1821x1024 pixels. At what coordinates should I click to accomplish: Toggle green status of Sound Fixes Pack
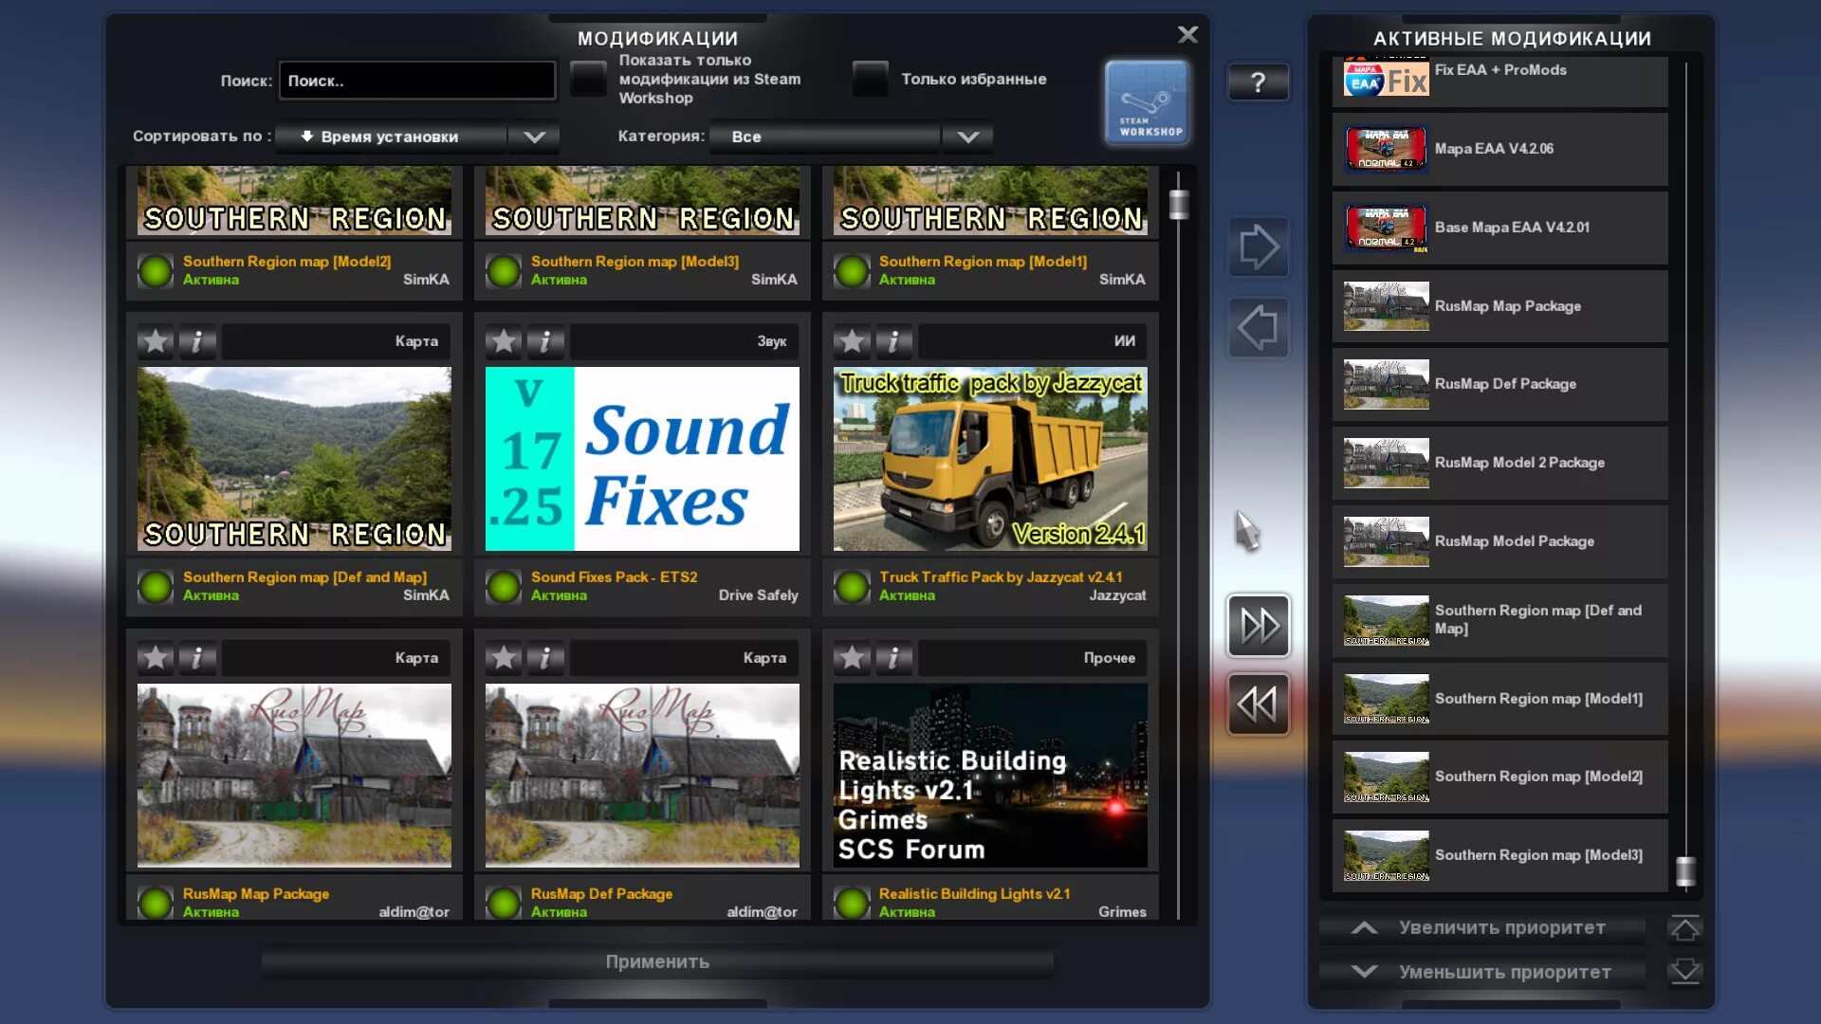point(504,587)
